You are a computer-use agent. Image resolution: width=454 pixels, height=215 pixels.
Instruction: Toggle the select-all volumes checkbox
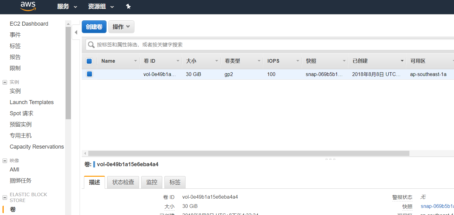tap(89, 61)
